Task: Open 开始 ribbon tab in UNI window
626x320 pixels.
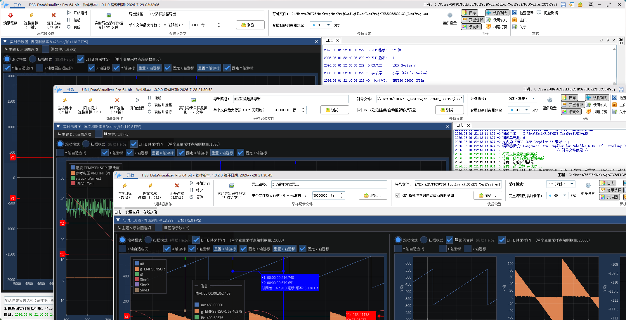Action: [x=70, y=90]
